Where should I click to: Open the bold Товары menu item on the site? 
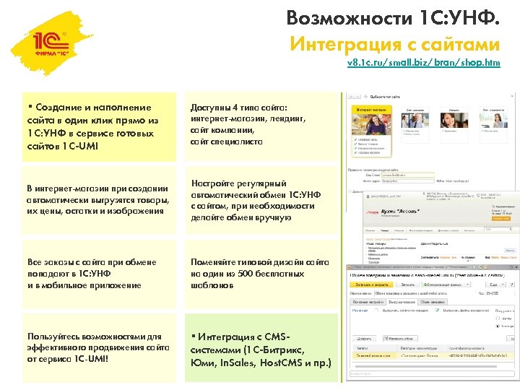click(385, 230)
